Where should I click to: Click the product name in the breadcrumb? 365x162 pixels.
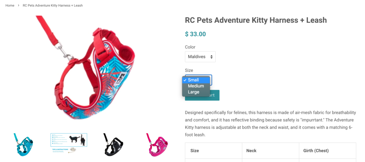53,6
